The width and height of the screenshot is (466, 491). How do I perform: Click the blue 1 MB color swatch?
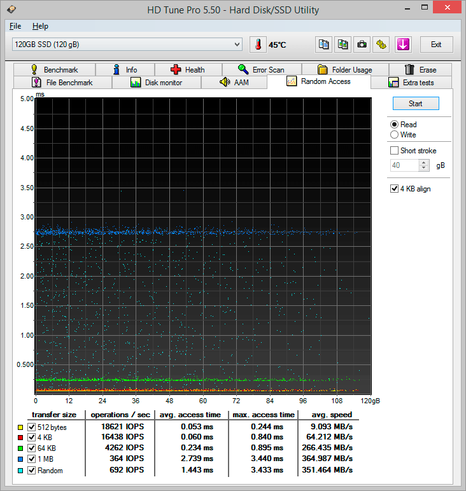coord(20,459)
